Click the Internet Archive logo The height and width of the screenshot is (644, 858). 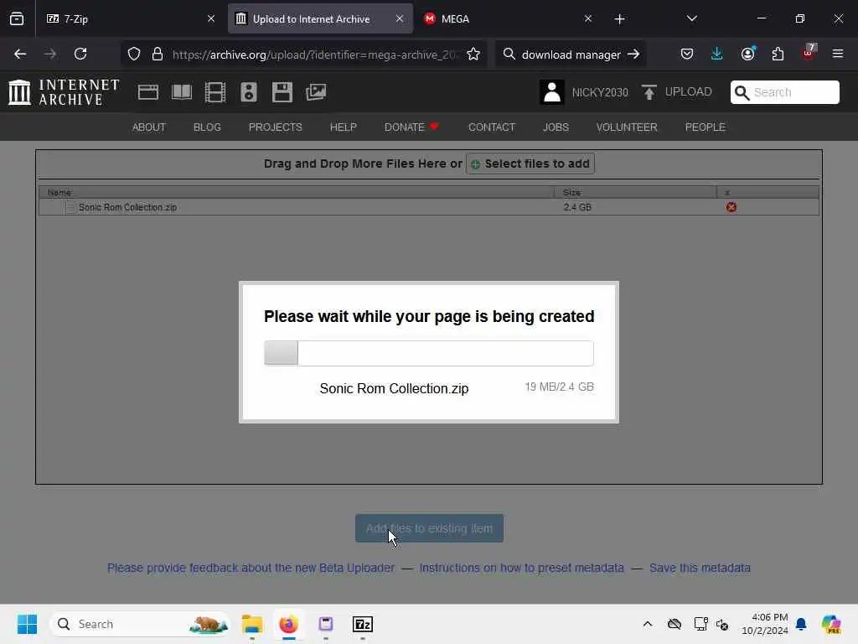coord(64,92)
